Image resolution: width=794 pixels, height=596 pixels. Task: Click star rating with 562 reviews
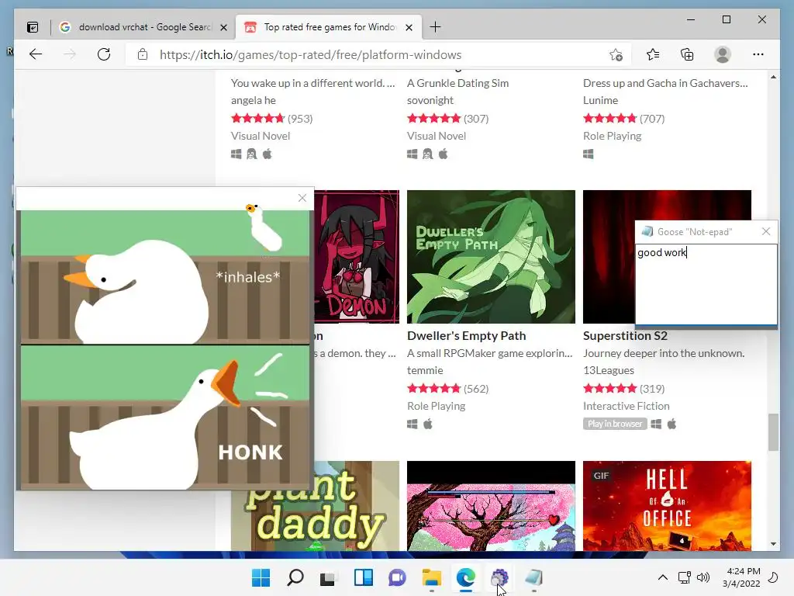tap(433, 388)
